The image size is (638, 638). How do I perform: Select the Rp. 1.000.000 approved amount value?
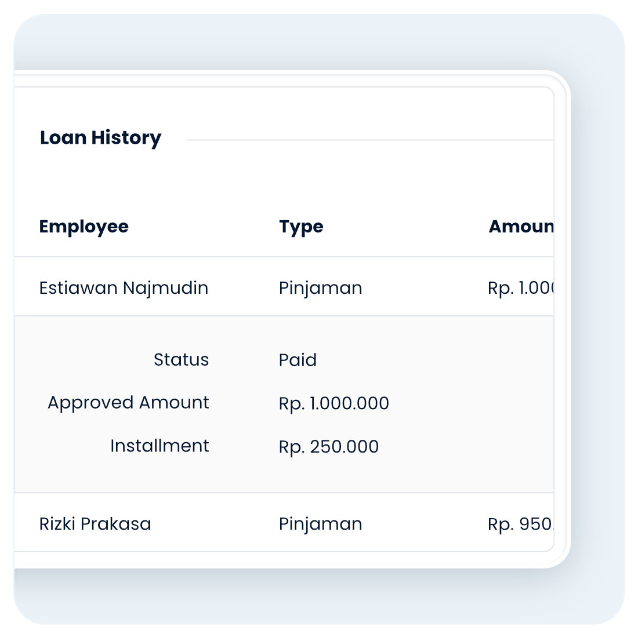click(x=333, y=403)
